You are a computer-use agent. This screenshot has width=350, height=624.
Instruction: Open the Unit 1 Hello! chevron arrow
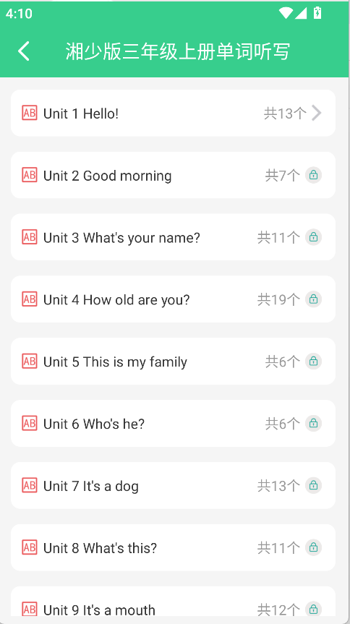317,113
